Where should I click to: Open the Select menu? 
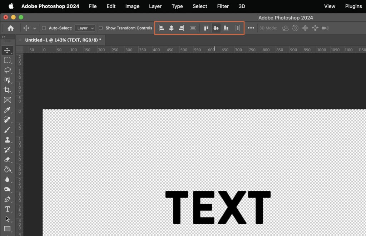pyautogui.click(x=199, y=6)
